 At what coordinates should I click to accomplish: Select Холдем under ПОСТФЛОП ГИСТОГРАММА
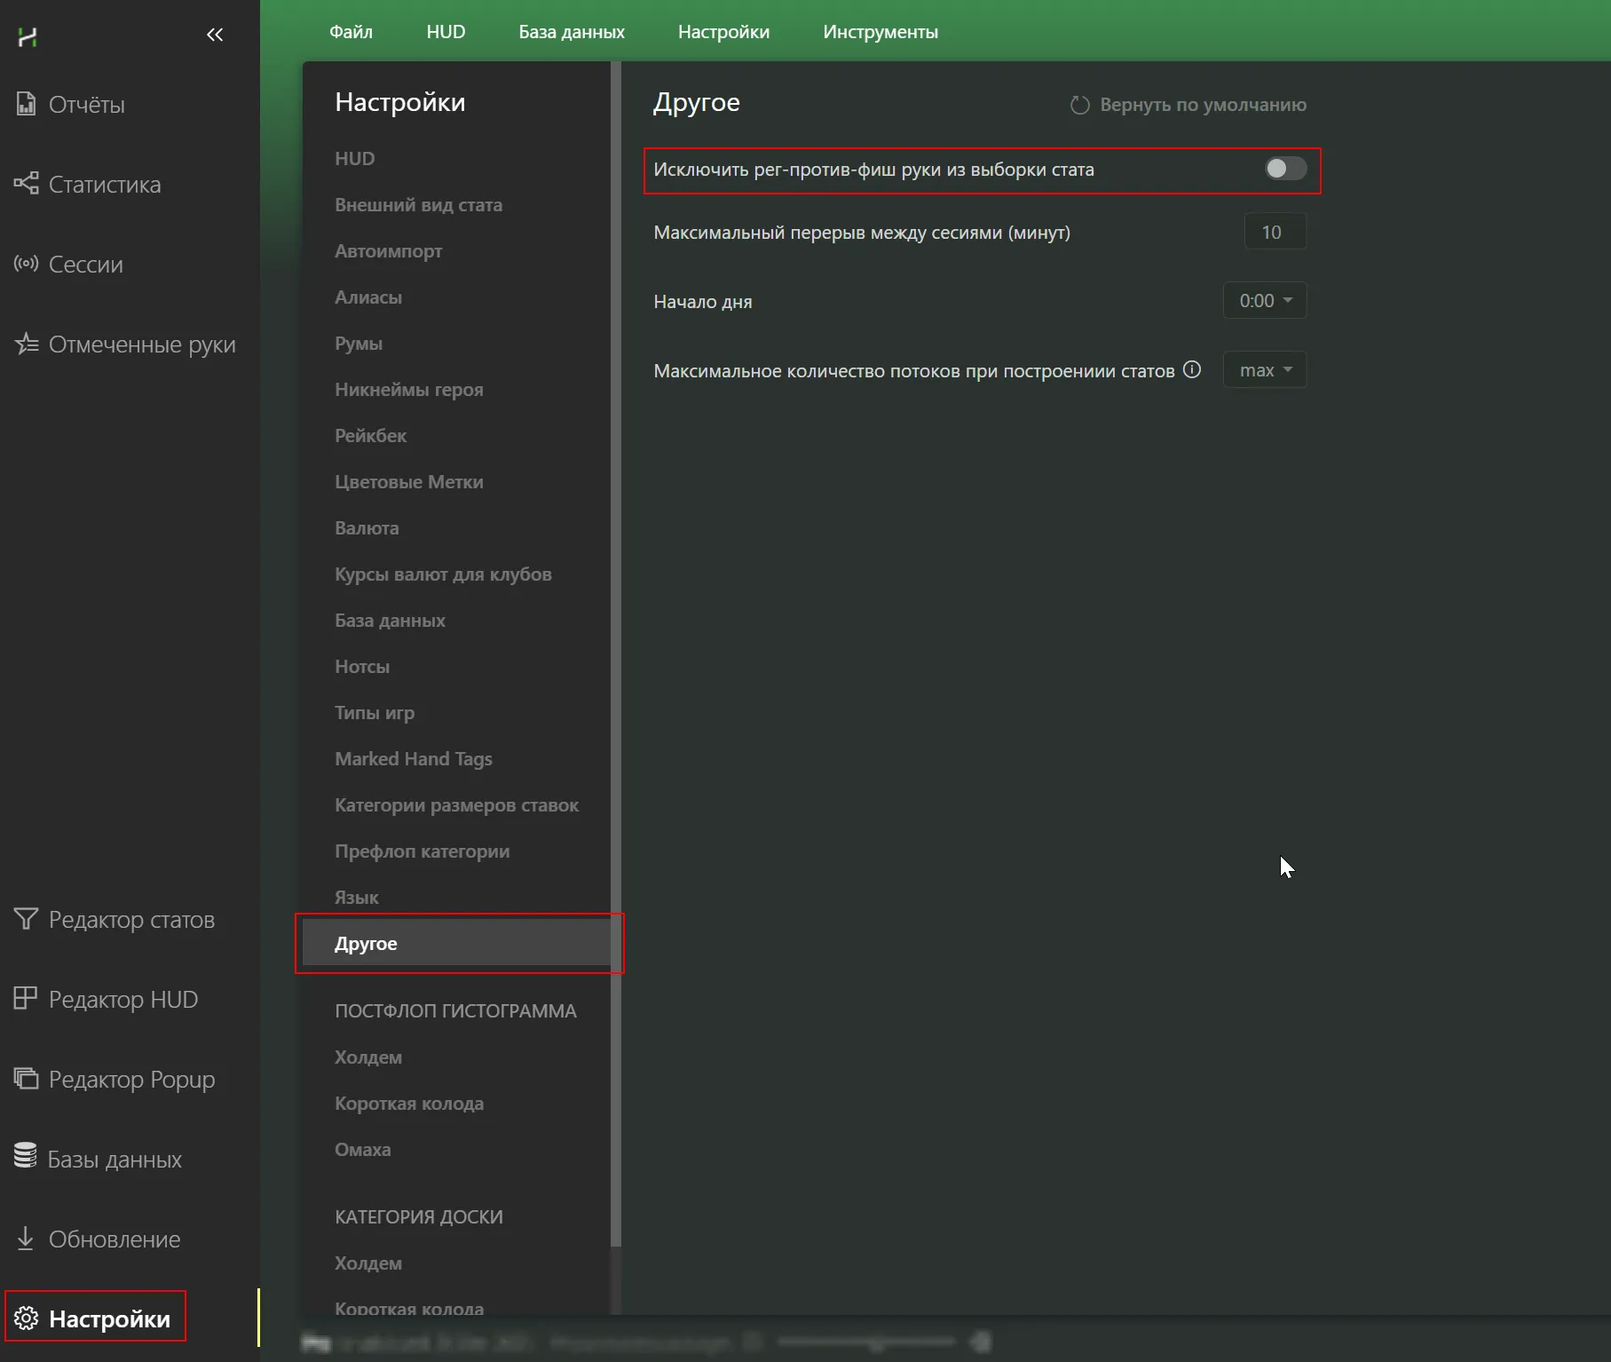(x=368, y=1057)
